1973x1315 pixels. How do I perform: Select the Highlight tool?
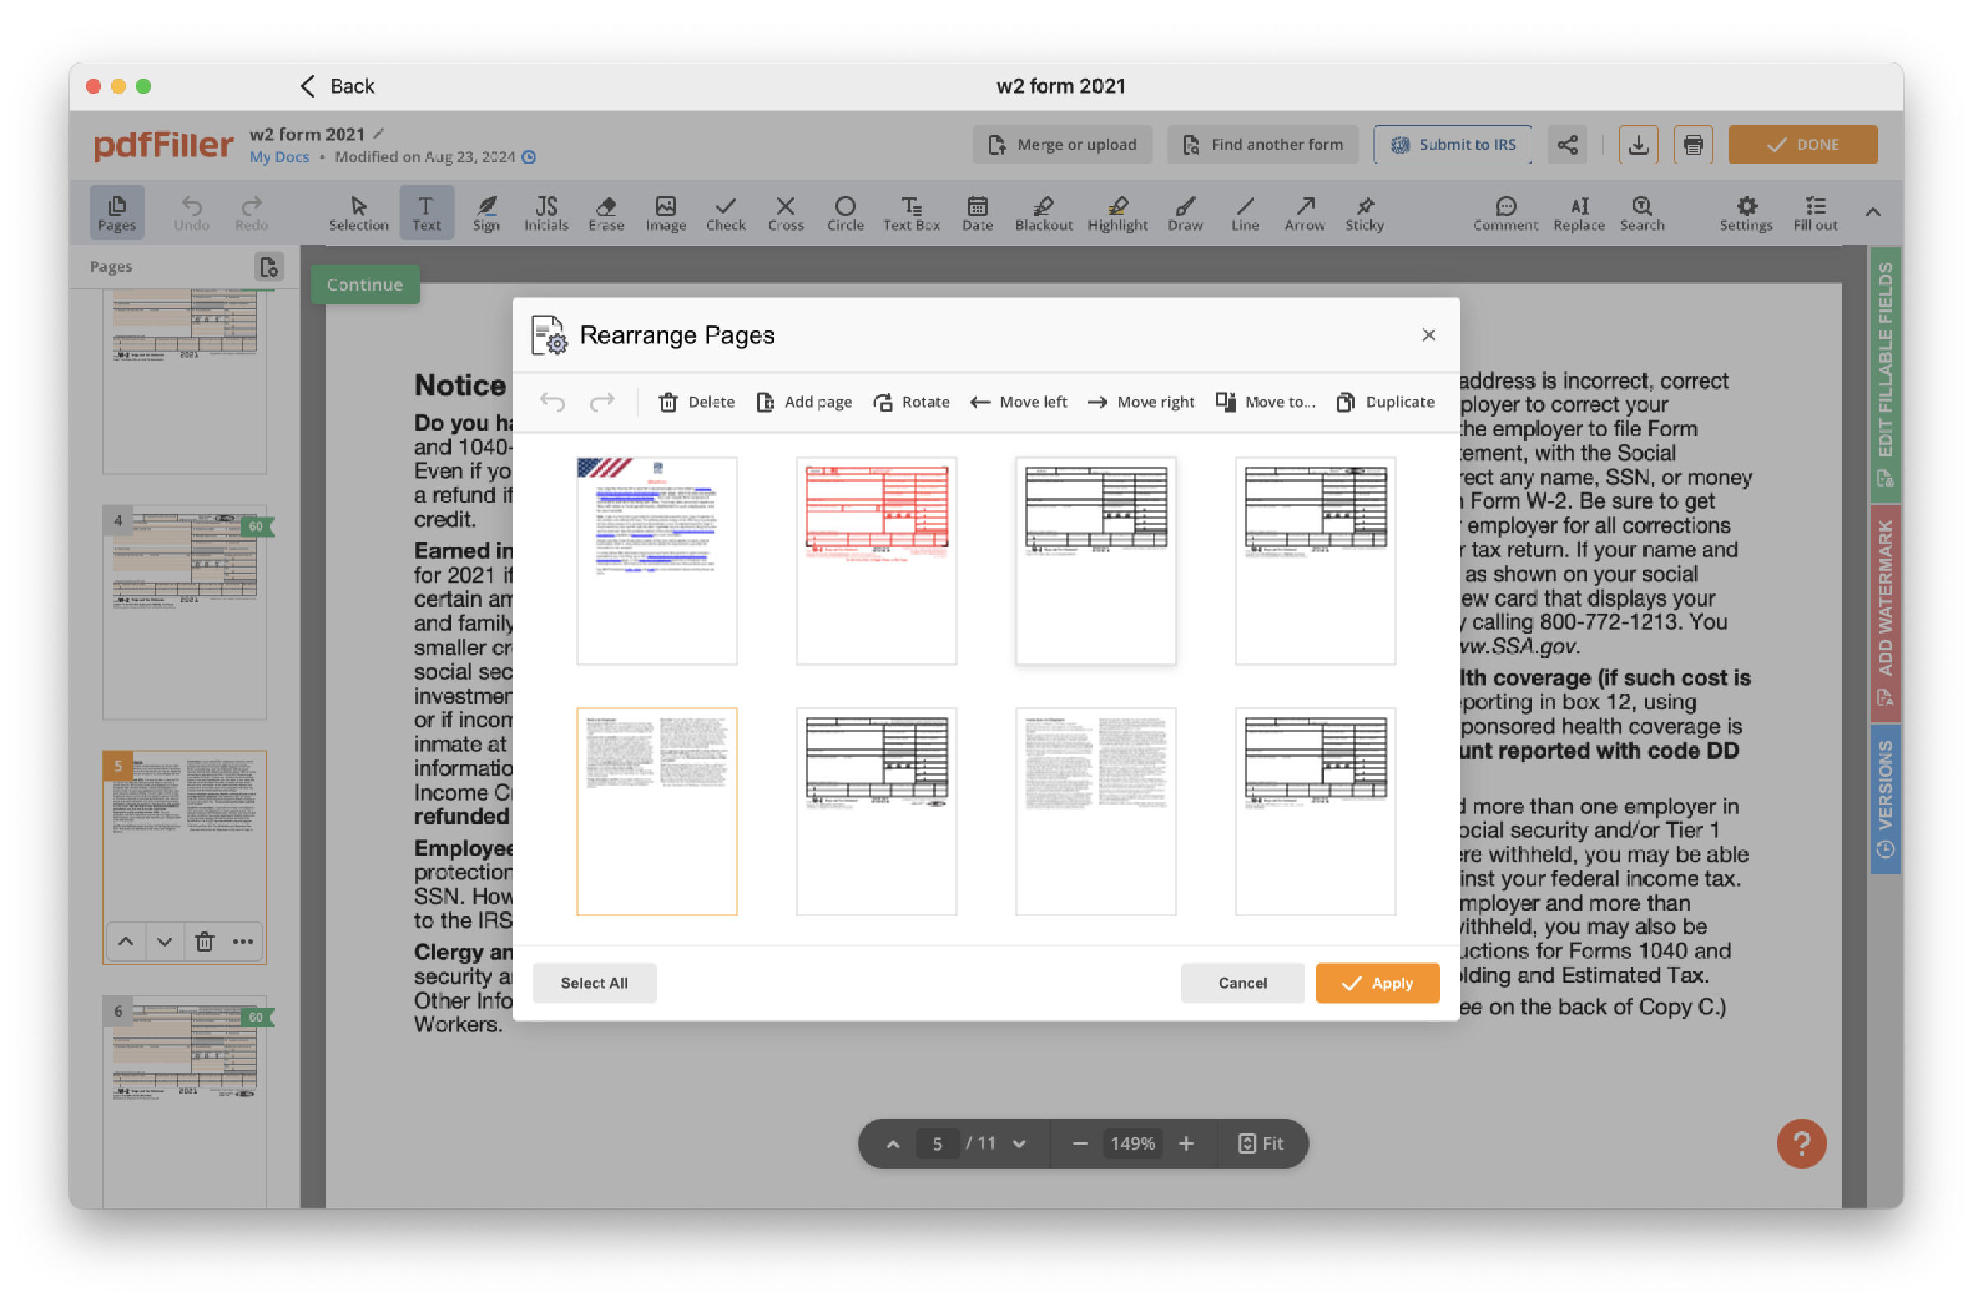tap(1117, 212)
